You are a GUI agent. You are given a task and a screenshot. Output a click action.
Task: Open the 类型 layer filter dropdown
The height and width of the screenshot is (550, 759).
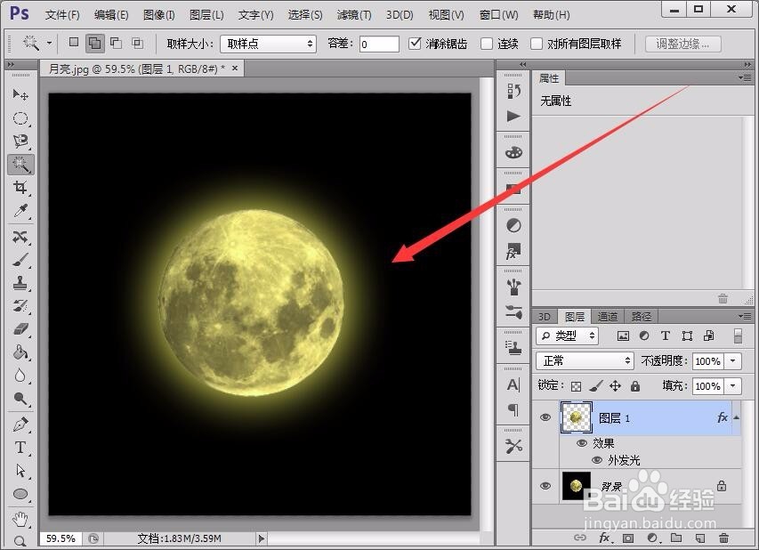pos(568,336)
